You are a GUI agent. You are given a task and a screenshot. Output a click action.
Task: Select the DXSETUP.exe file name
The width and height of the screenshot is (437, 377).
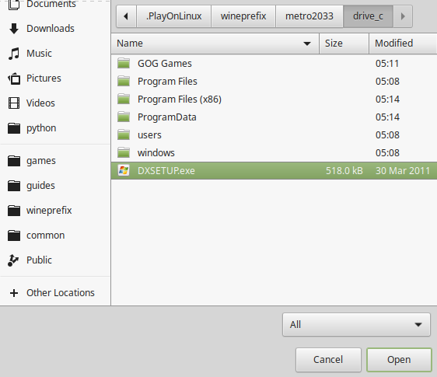pos(166,171)
